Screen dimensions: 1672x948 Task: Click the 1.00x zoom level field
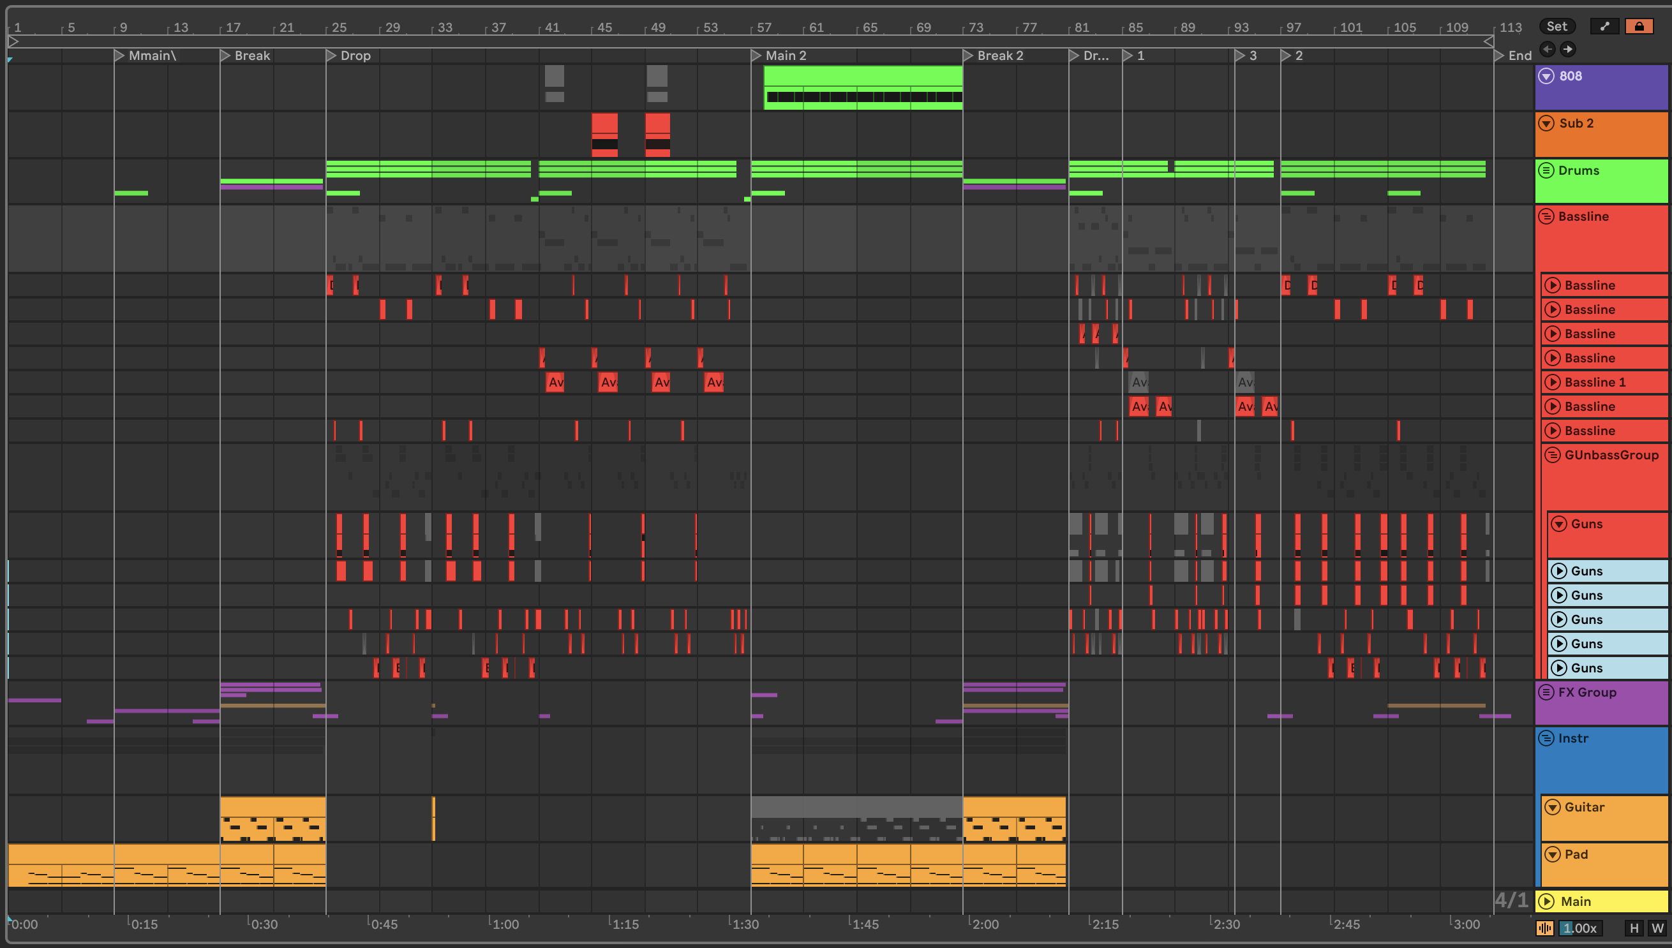pyautogui.click(x=1580, y=928)
